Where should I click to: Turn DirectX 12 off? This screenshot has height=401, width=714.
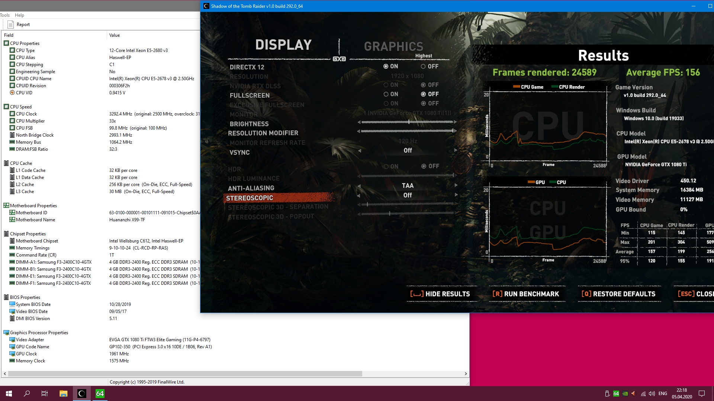[x=423, y=66]
